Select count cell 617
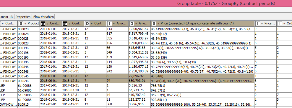292x108 pixels. (117, 34)
